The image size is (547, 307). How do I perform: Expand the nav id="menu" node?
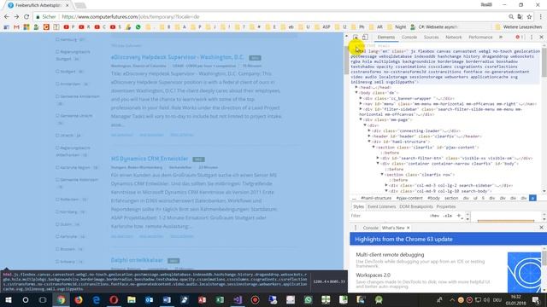coord(361,104)
